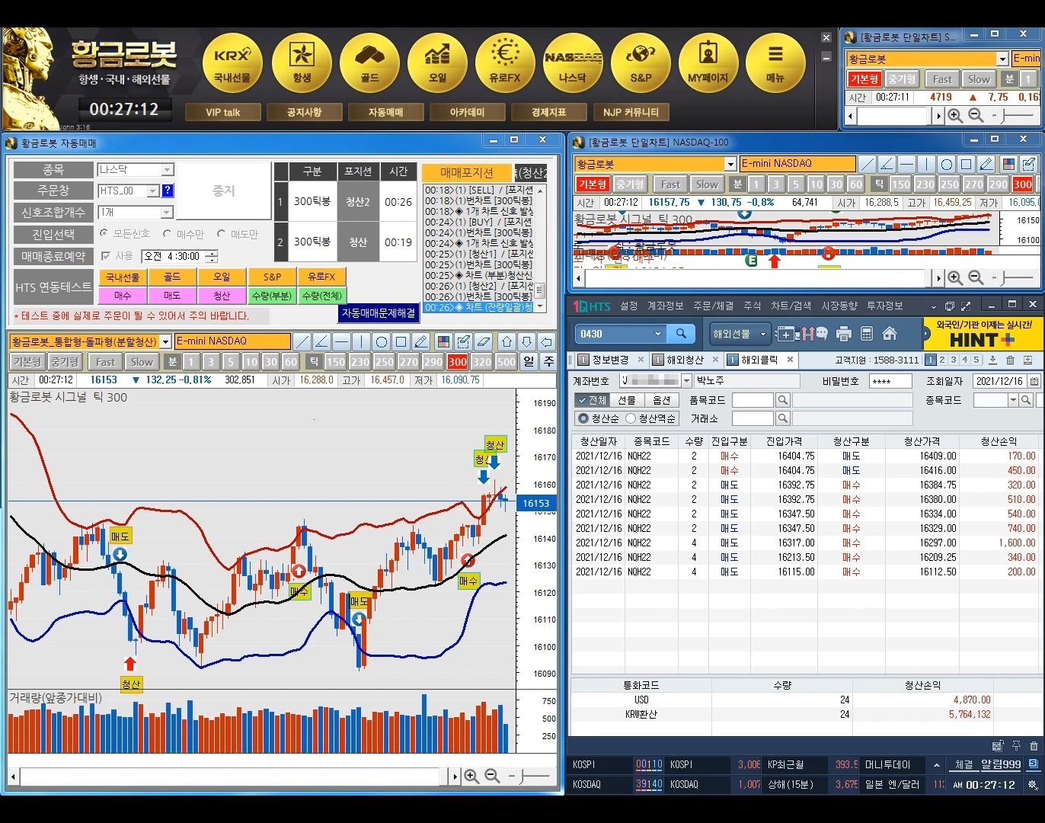Open the KRX 국내선물 gold button
The width and height of the screenshot is (1045, 823).
tap(232, 63)
